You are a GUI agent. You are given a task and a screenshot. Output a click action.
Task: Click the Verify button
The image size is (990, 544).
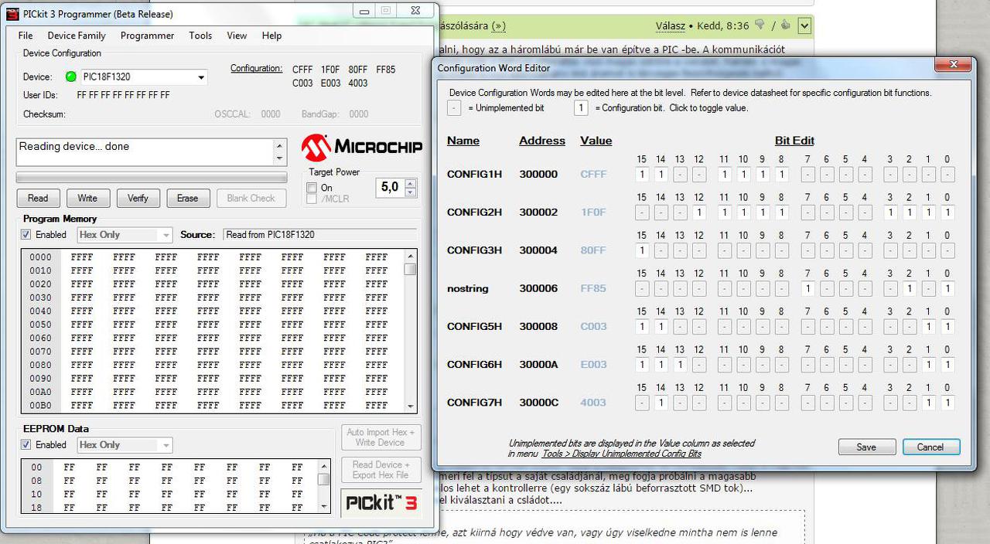coord(138,198)
